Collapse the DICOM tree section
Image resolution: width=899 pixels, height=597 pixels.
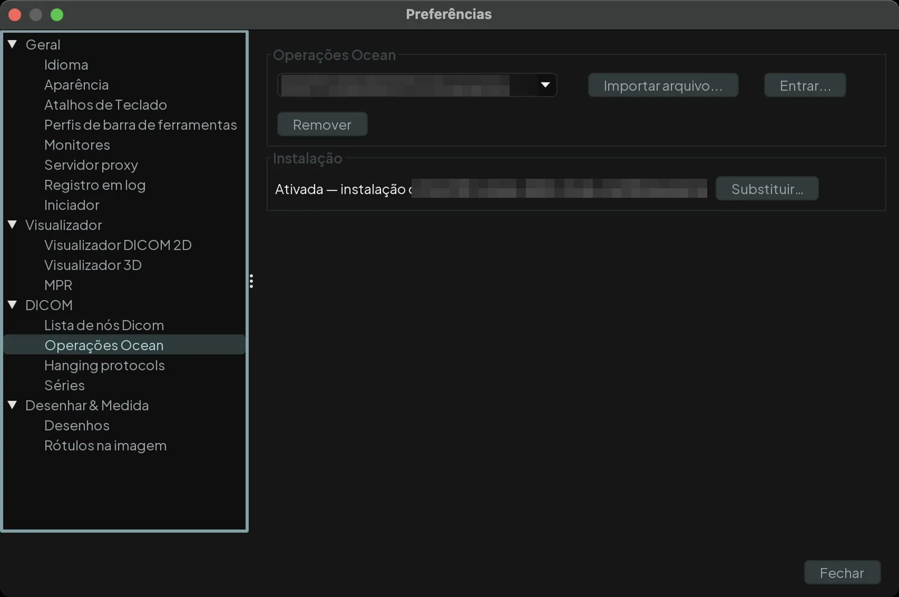point(12,305)
